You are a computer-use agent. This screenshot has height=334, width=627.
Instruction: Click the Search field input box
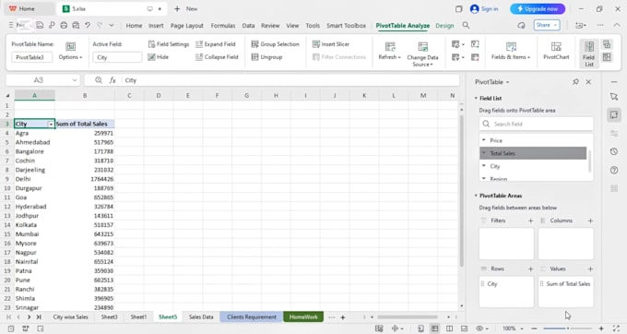click(537, 124)
